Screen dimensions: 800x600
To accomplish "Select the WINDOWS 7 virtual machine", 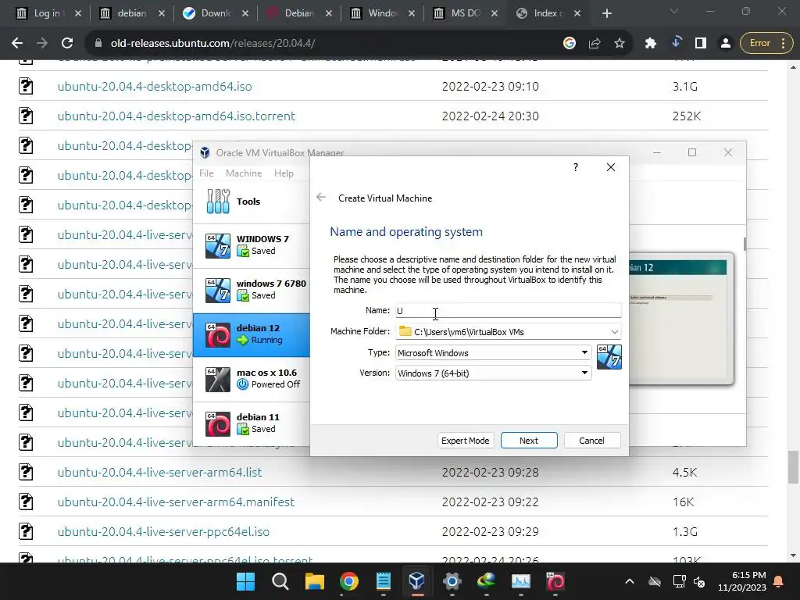I will pyautogui.click(x=252, y=245).
